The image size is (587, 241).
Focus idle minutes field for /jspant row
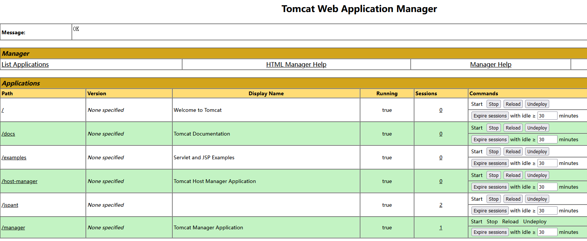(547, 210)
